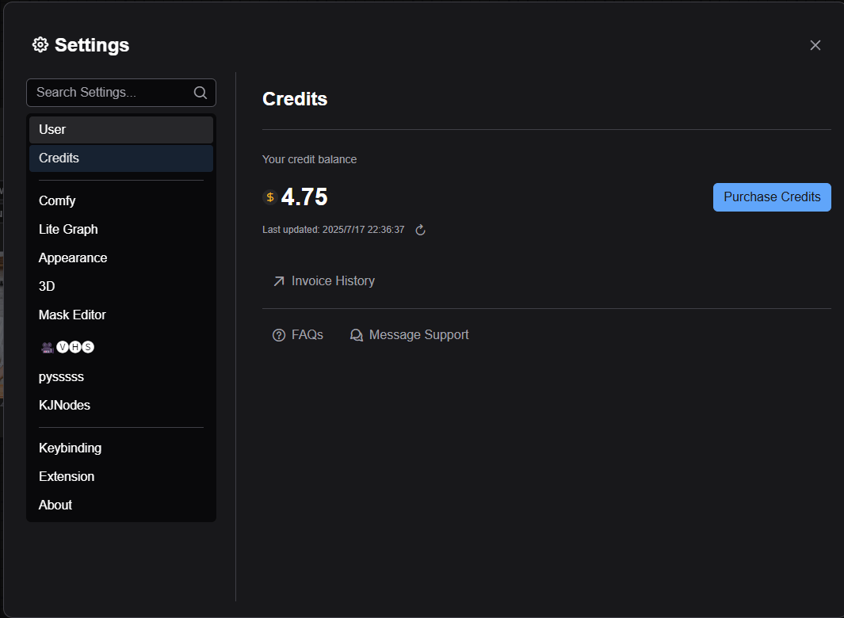Show the About section
844x618 pixels.
click(55, 505)
